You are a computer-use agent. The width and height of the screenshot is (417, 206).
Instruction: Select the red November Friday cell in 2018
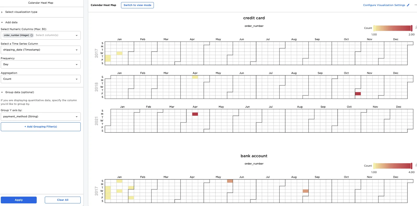coord(358,94)
